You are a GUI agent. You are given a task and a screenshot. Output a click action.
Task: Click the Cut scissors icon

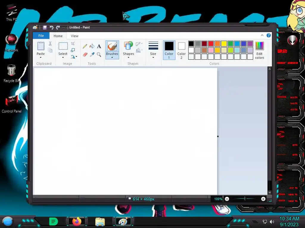click(50, 44)
